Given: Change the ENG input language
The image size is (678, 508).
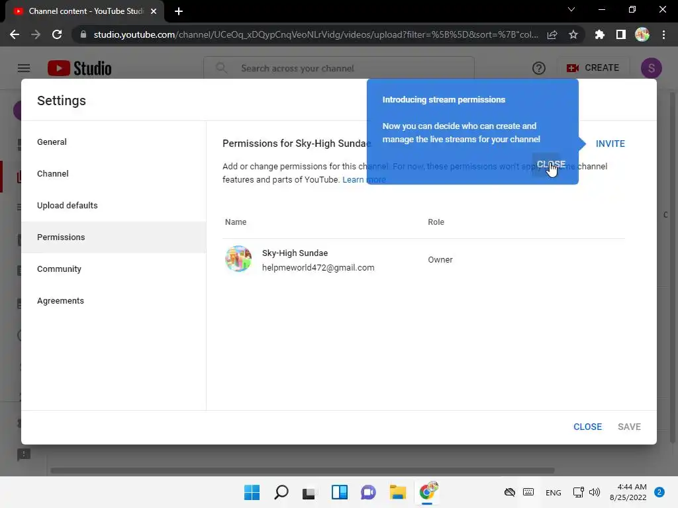Looking at the screenshot, I should pos(554,492).
